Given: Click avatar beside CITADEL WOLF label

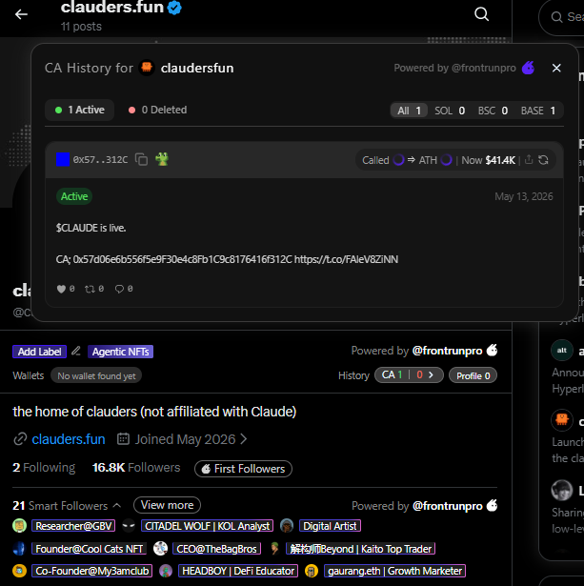Looking at the screenshot, I should click(x=129, y=526).
